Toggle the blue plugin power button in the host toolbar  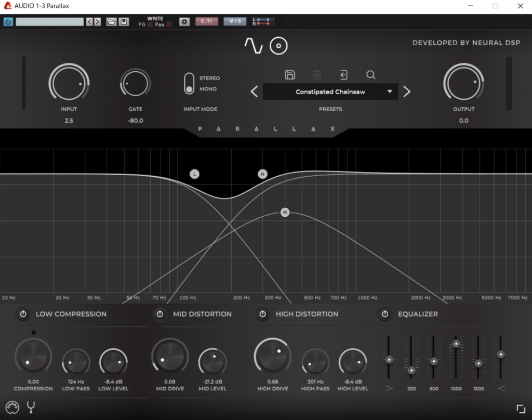point(8,22)
